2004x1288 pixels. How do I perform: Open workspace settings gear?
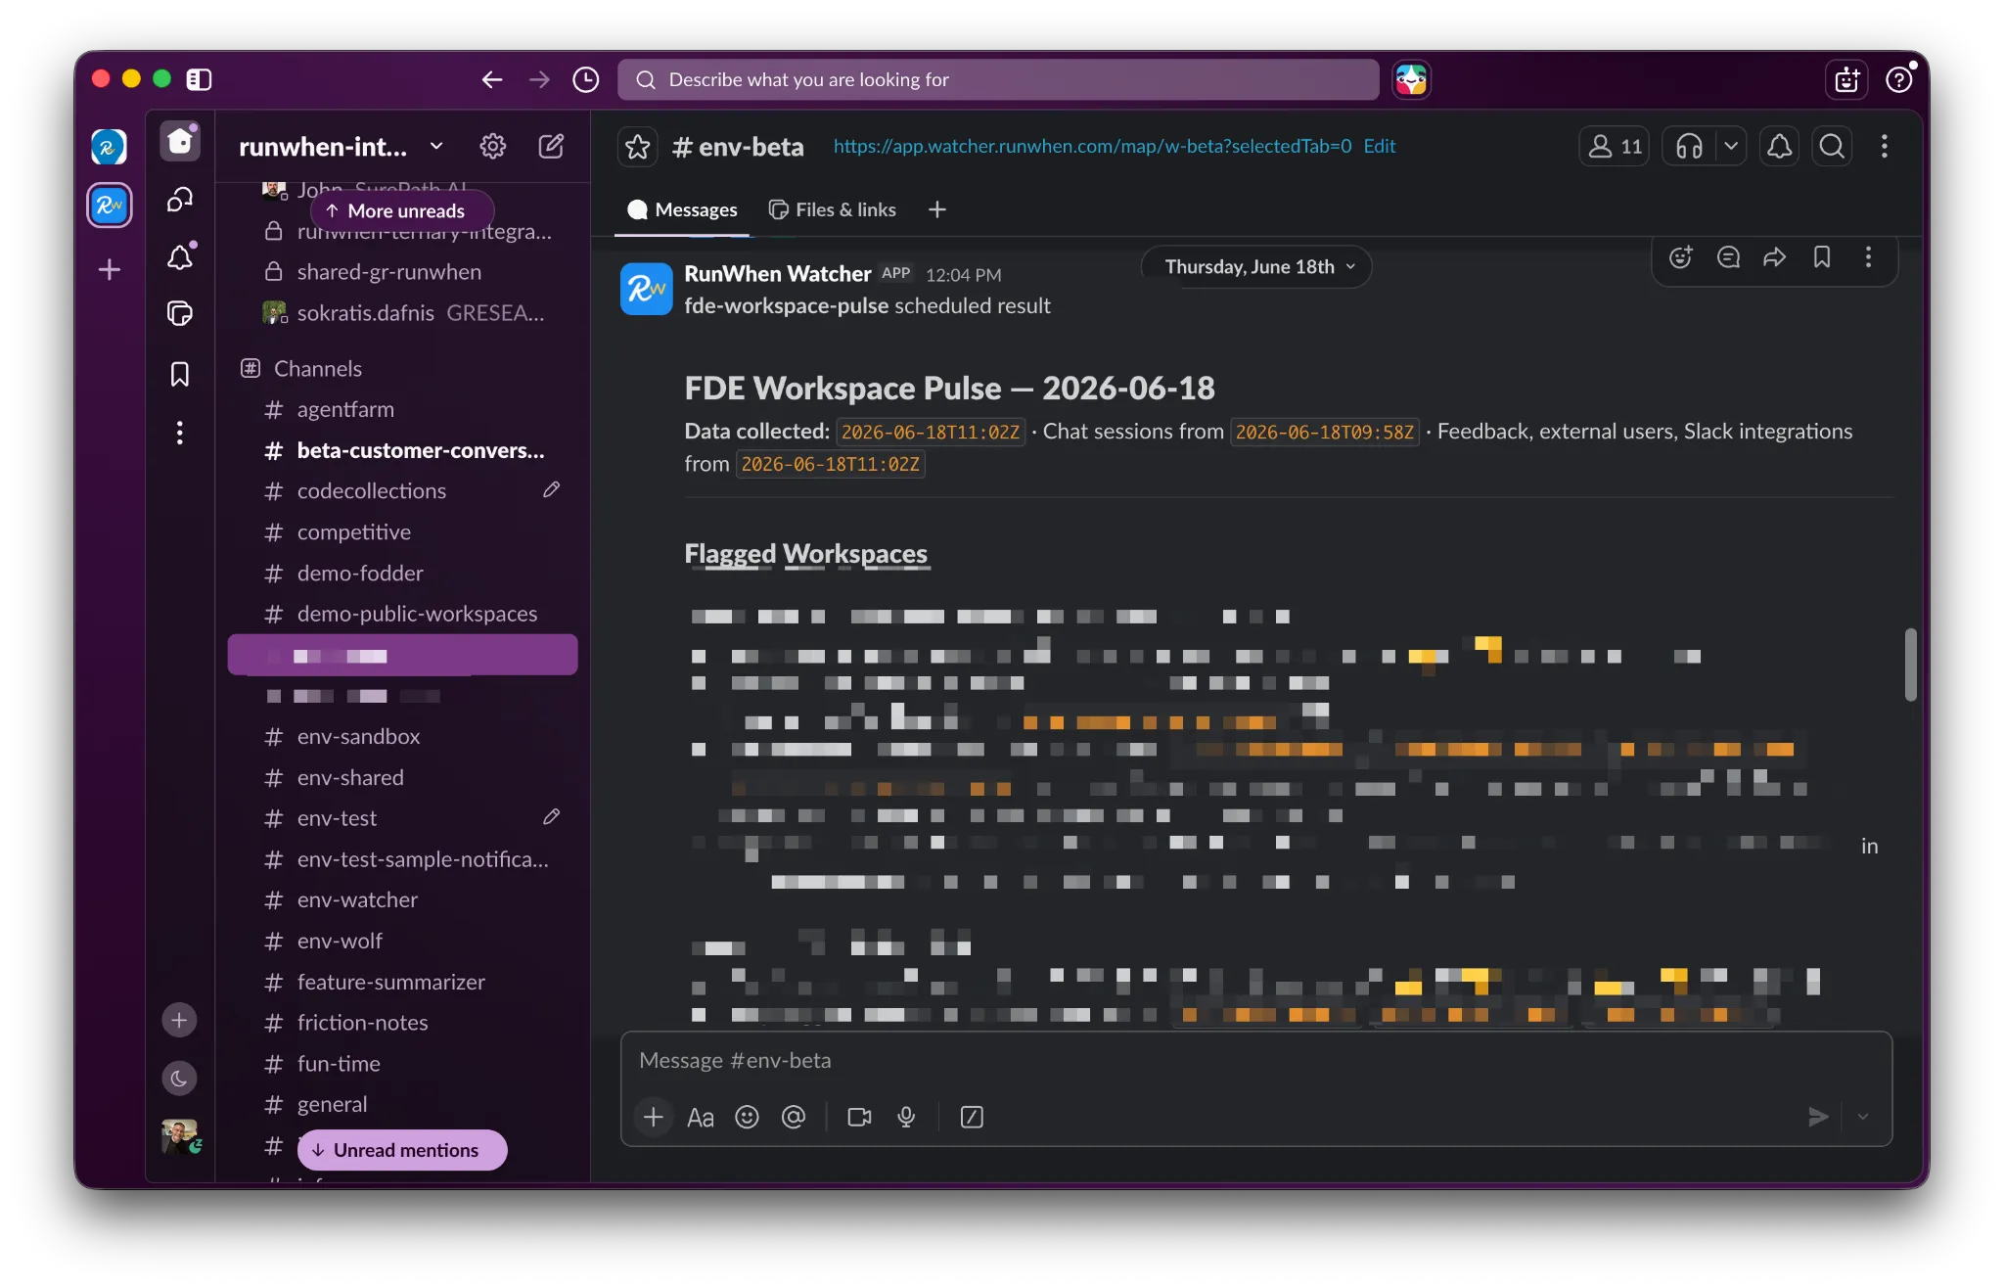pos(493,147)
